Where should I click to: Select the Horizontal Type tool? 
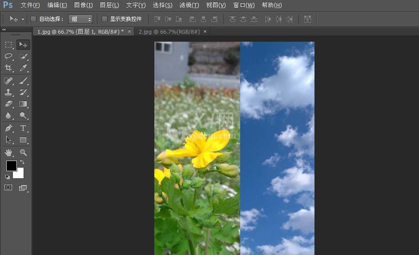coord(23,128)
